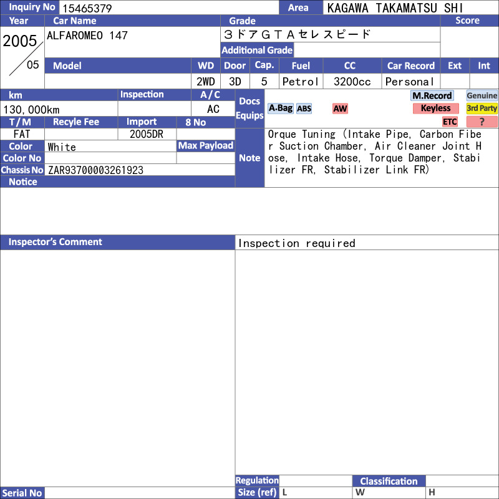Click the A-Bag equipment badge

click(280, 108)
